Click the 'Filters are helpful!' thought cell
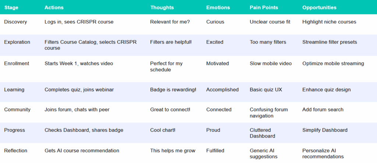Image resolution: width=377 pixels, height=163 pixels. pos(171,42)
